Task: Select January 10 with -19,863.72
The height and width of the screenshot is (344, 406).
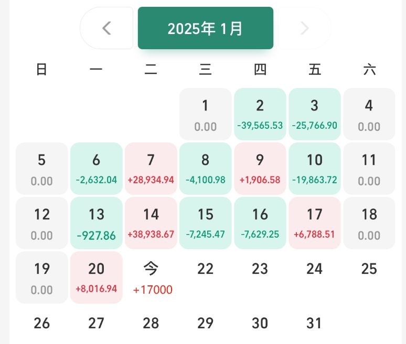Action: (x=315, y=169)
